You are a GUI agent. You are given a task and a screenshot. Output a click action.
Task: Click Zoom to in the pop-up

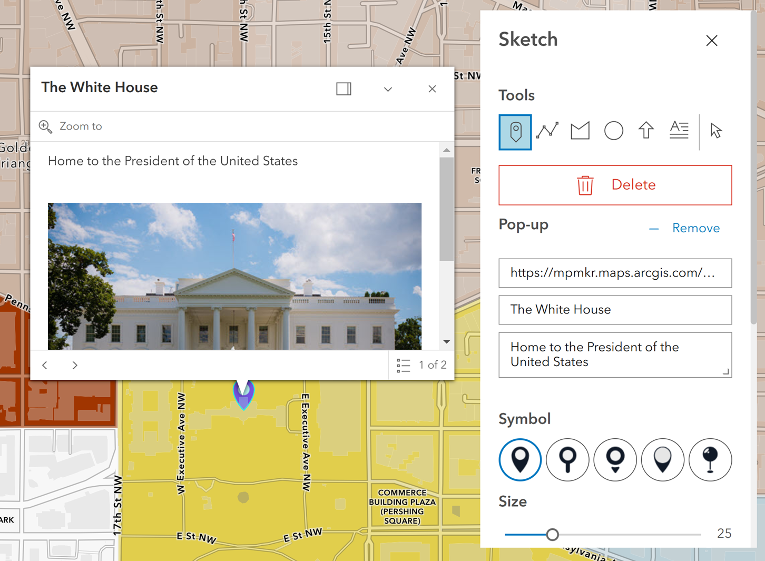70,126
